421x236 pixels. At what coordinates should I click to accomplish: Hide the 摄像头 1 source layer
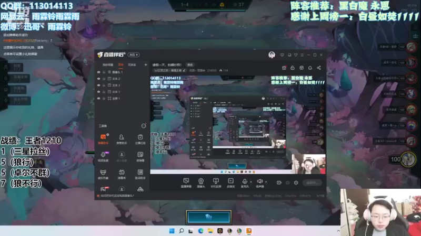tap(98, 72)
